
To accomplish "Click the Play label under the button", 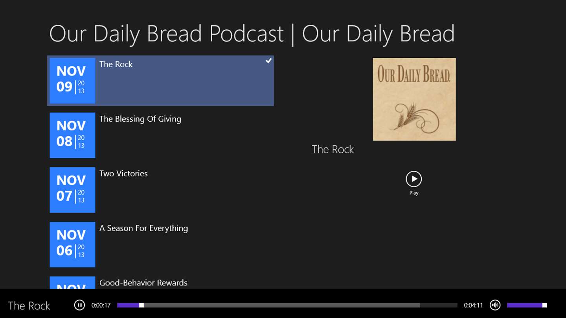I will point(414,193).
